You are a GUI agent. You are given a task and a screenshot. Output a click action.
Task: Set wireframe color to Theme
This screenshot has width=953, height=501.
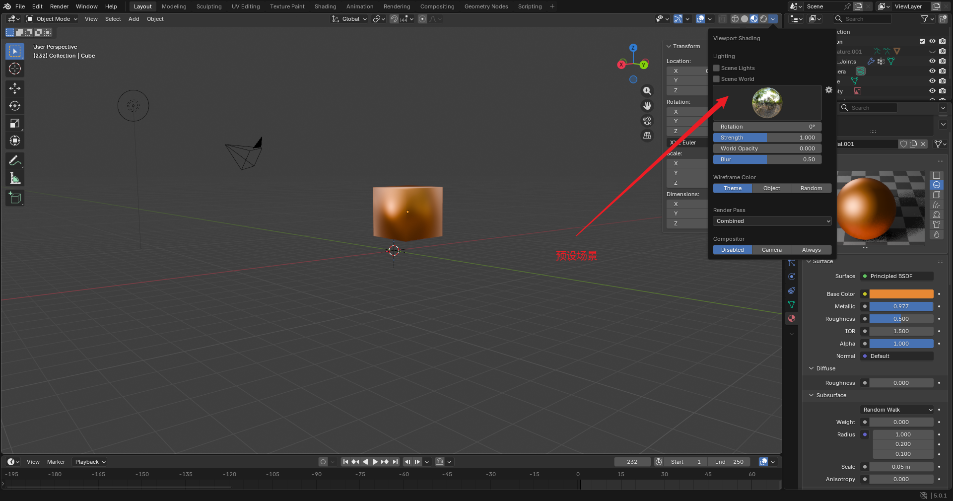tap(733, 188)
